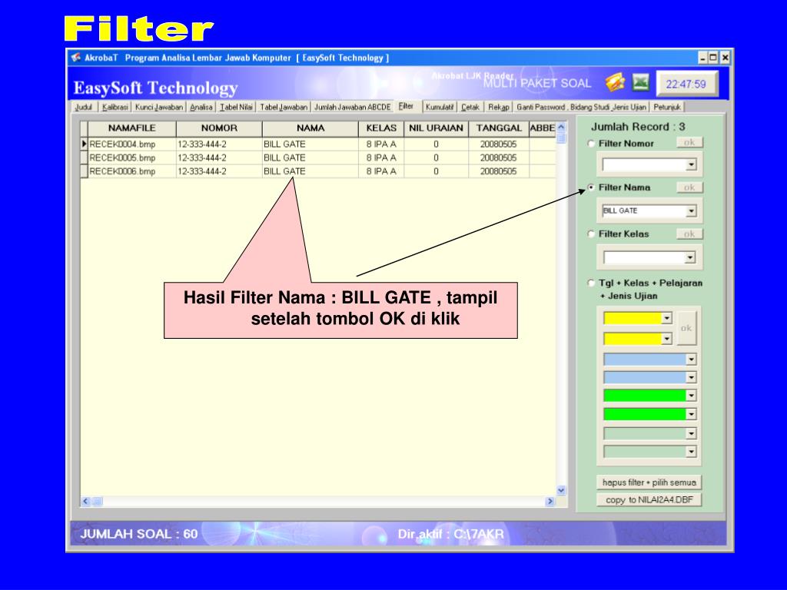Click the current row selector arrow
Screen dimensions: 787x590
click(x=85, y=144)
